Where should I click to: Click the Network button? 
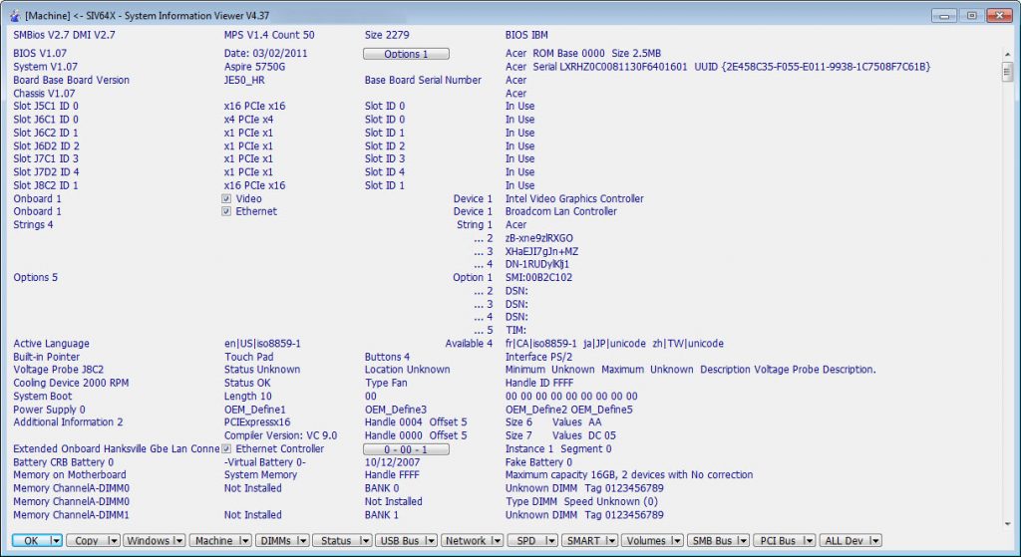tap(465, 541)
